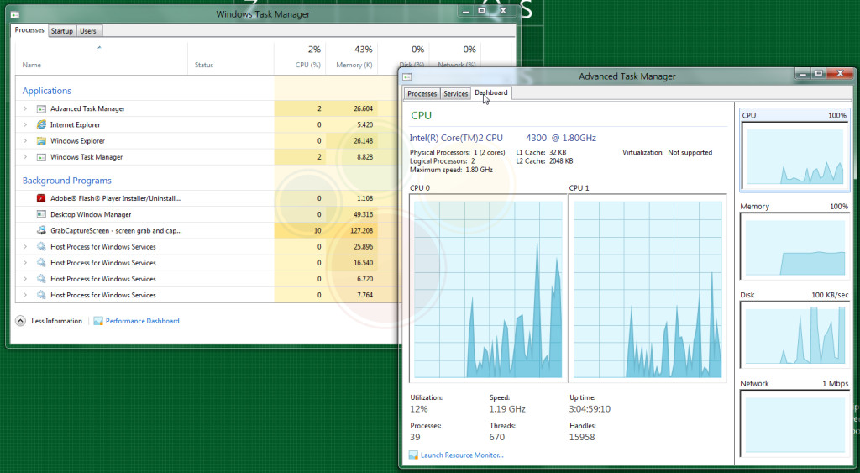Click the Internet Explorer icon in process list
Image resolution: width=860 pixels, height=473 pixels.
pyautogui.click(x=41, y=124)
